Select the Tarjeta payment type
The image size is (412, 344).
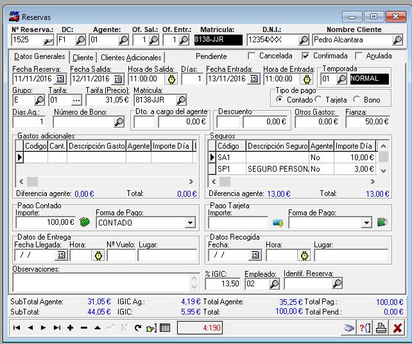click(318, 99)
